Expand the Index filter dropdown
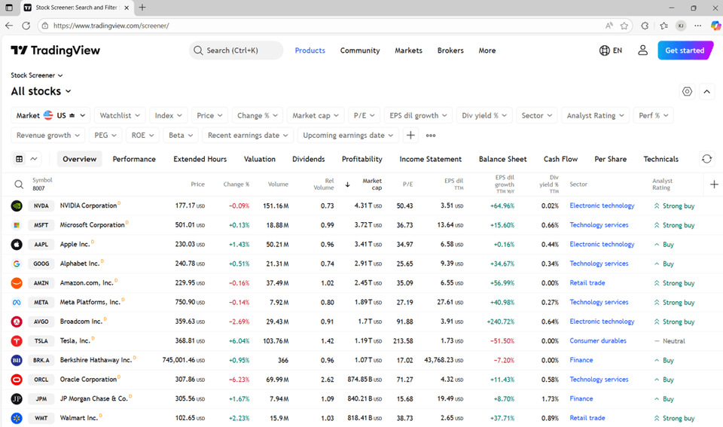Screen dimensions: 723x427 click(x=168, y=115)
